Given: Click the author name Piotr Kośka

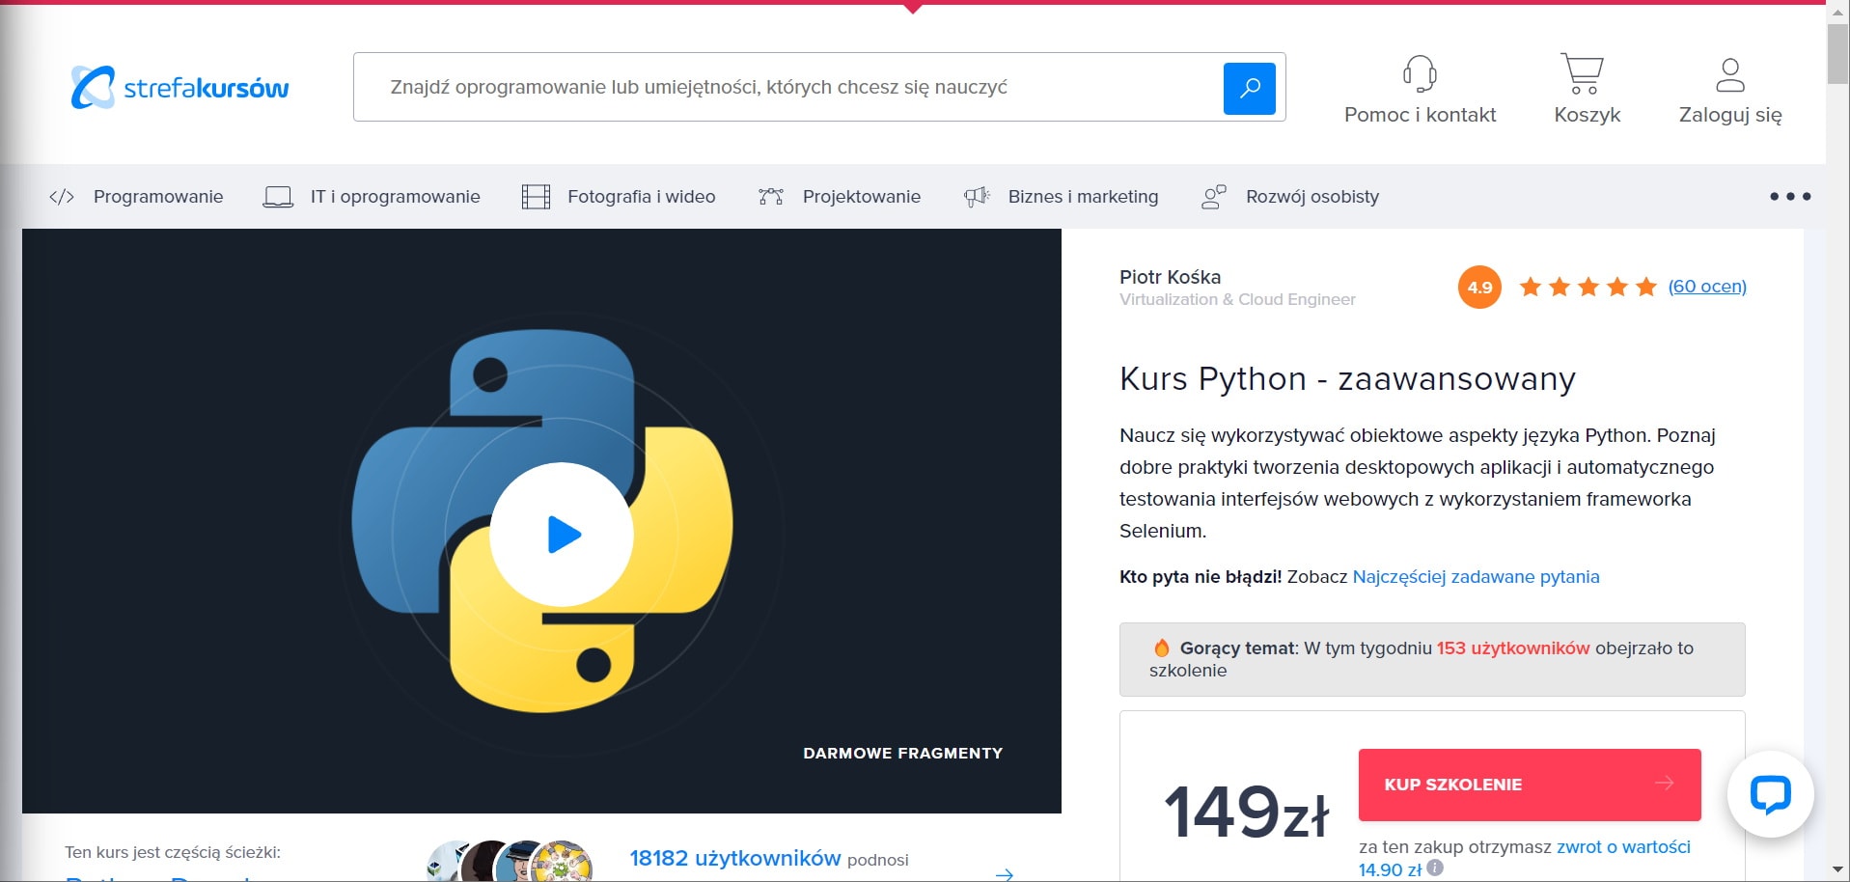Looking at the screenshot, I should coord(1170,277).
